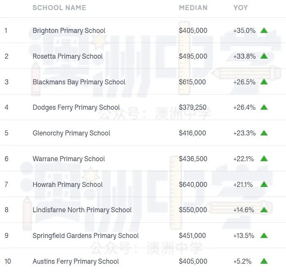Select Howrah Primary School name
This screenshot has height=273, width=286.
(x=68, y=184)
